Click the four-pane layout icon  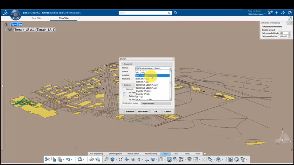pos(196,159)
